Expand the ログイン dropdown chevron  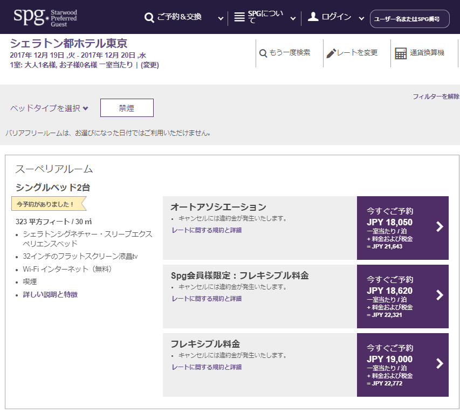tap(361, 18)
